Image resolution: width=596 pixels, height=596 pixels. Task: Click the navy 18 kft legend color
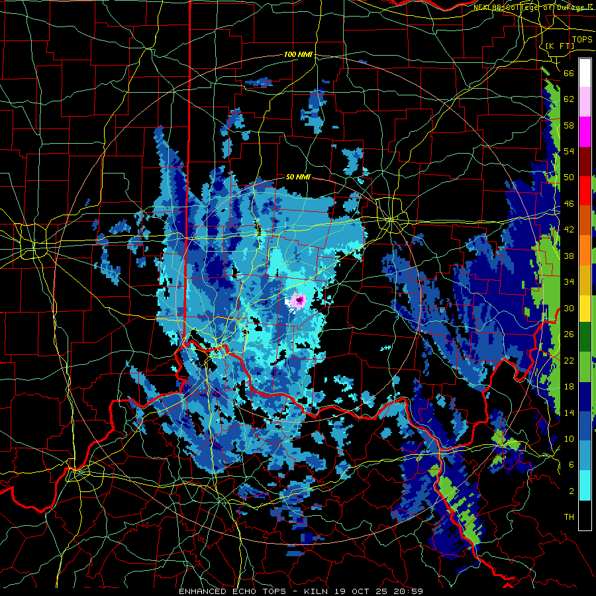click(x=585, y=397)
